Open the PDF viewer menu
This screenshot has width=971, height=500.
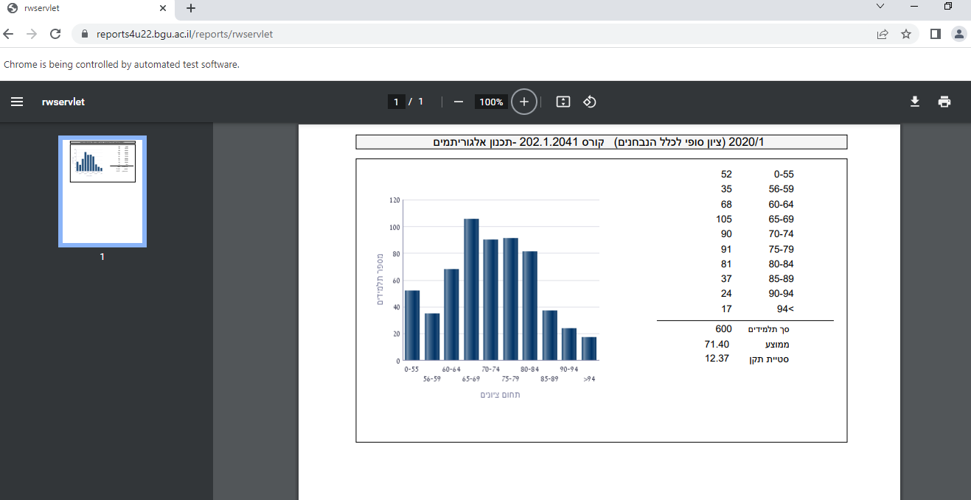[x=16, y=102]
